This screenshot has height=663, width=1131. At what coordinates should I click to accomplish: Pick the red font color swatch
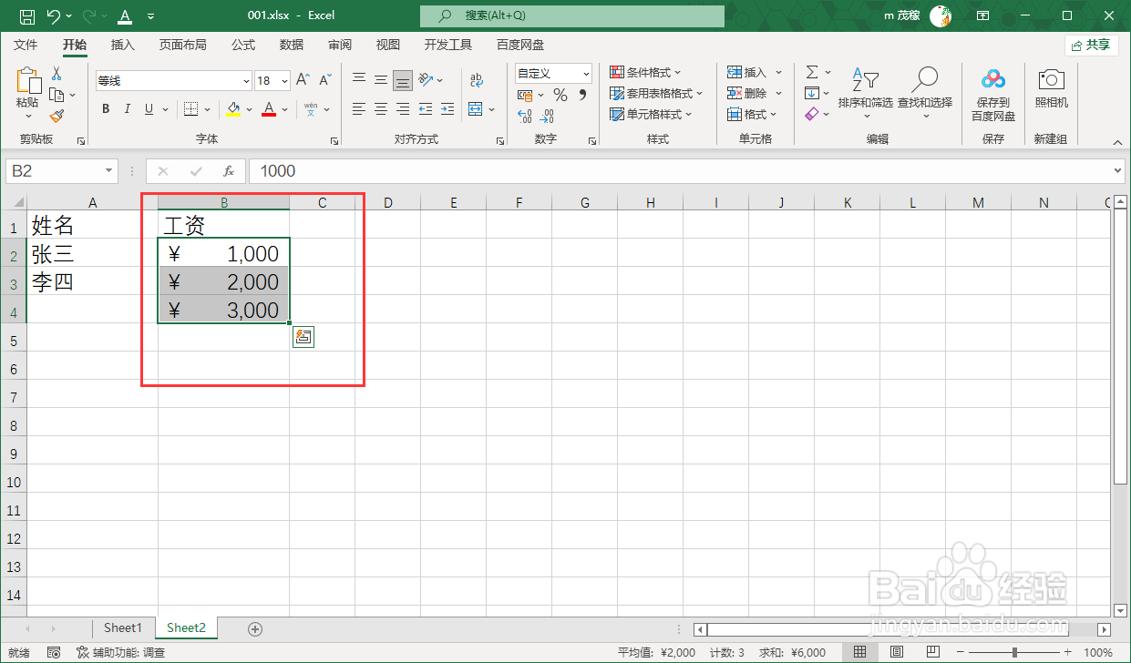268,114
